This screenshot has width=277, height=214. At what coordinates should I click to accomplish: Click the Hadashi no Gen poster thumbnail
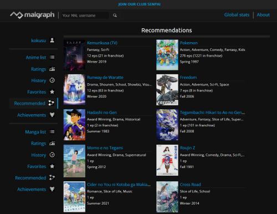point(74,125)
